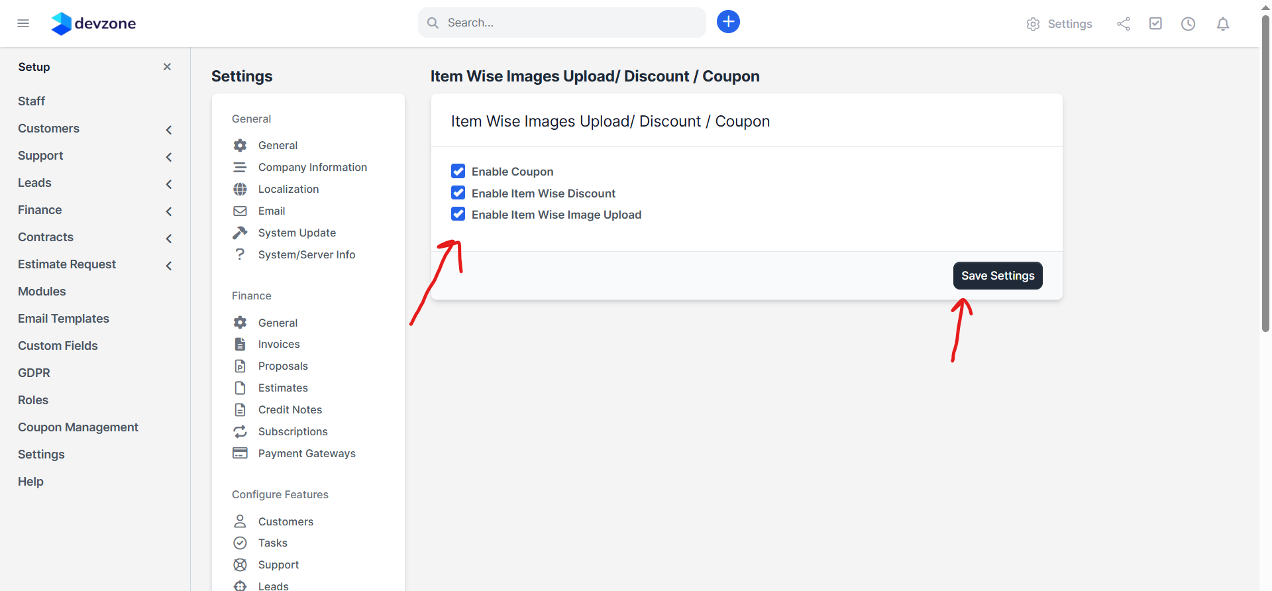1272x591 pixels.
Task: Select Payment Gateways in Finance settings
Action: coord(307,453)
